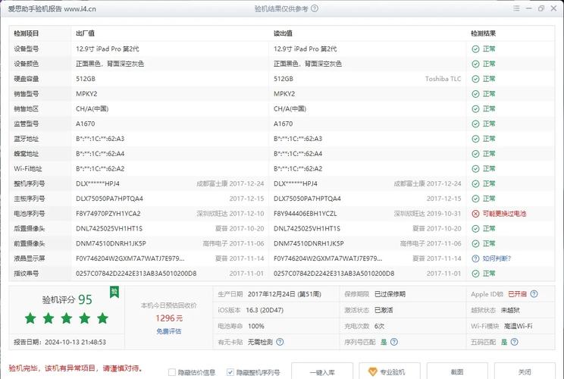Click the 出厂值 column header
564x379 pixels.
click(85, 33)
